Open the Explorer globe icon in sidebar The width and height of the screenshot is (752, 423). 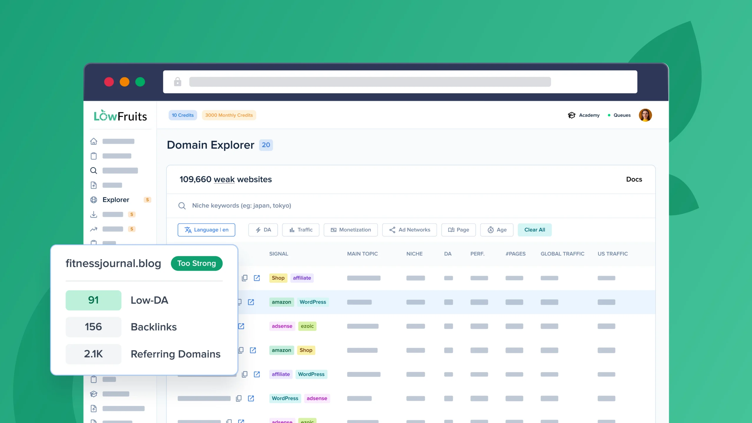pyautogui.click(x=94, y=199)
